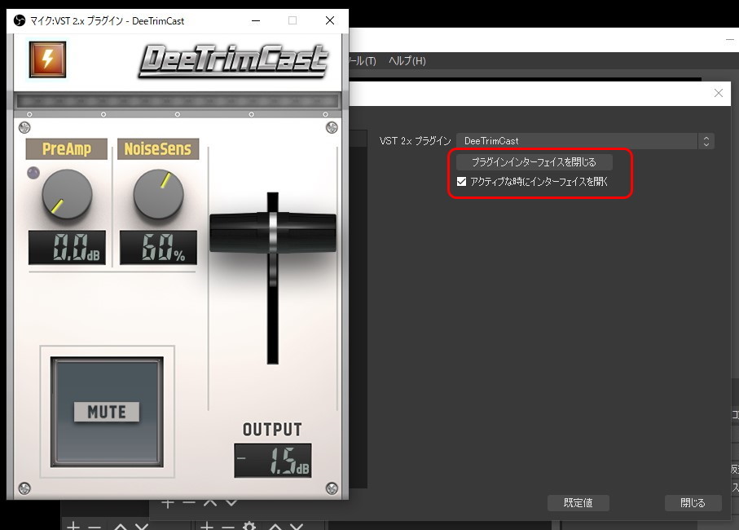The image size is (739, 530).
Task: Click the PreAmp label
Action: pos(67,149)
